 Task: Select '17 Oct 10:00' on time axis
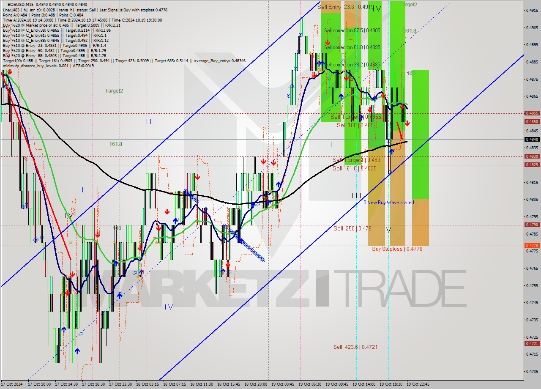click(39, 384)
